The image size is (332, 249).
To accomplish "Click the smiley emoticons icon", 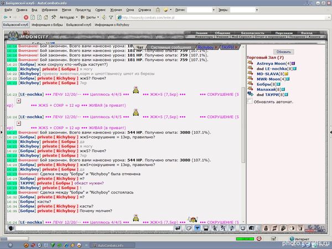I will (243, 228).
